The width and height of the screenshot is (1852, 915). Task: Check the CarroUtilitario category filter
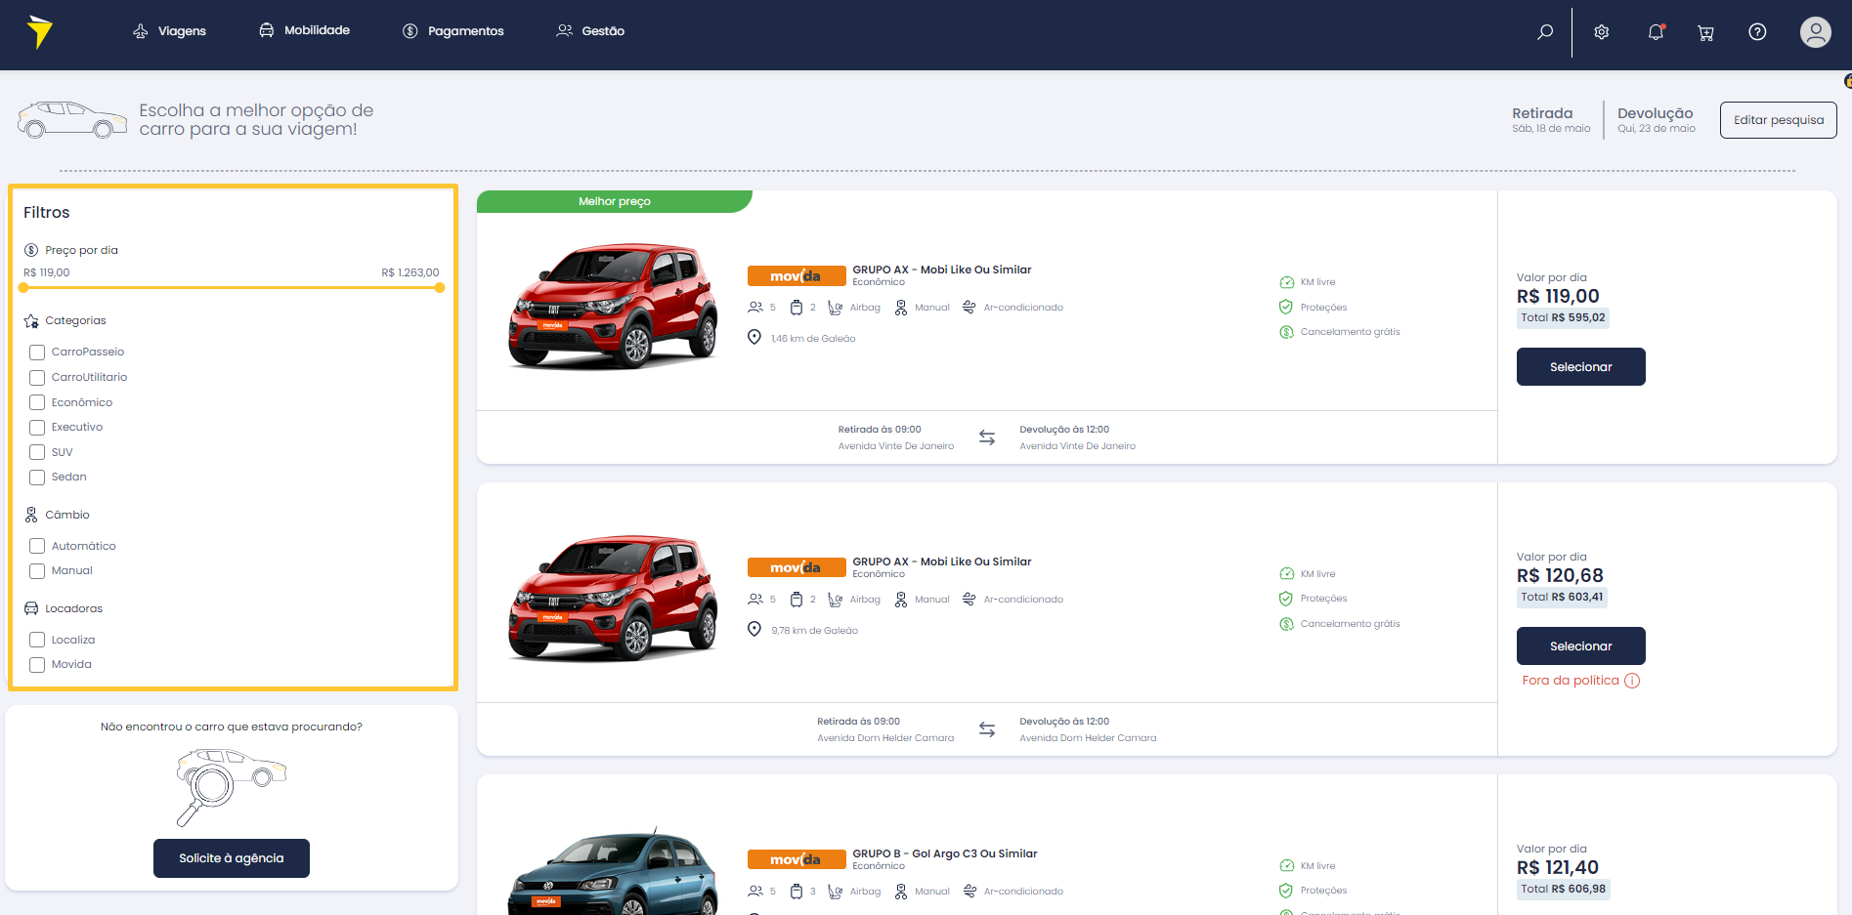(37, 378)
